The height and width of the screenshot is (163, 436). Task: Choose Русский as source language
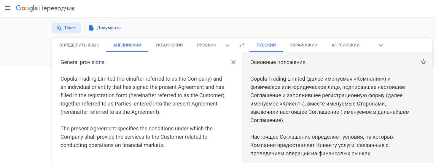click(206, 45)
